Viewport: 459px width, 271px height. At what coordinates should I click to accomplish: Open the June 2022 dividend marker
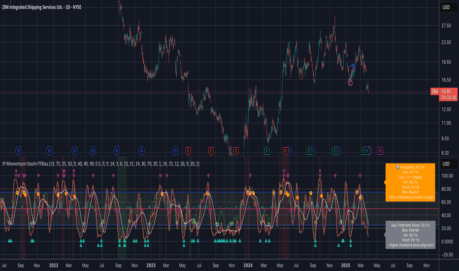[x=93, y=151]
